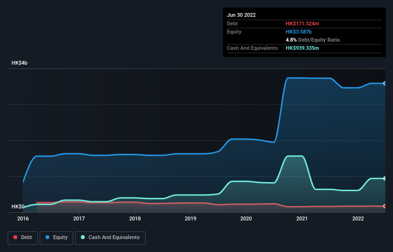This screenshot has height=252, width=393.
Task: Click the Debt label in tooltip
Action: tap(232, 23)
